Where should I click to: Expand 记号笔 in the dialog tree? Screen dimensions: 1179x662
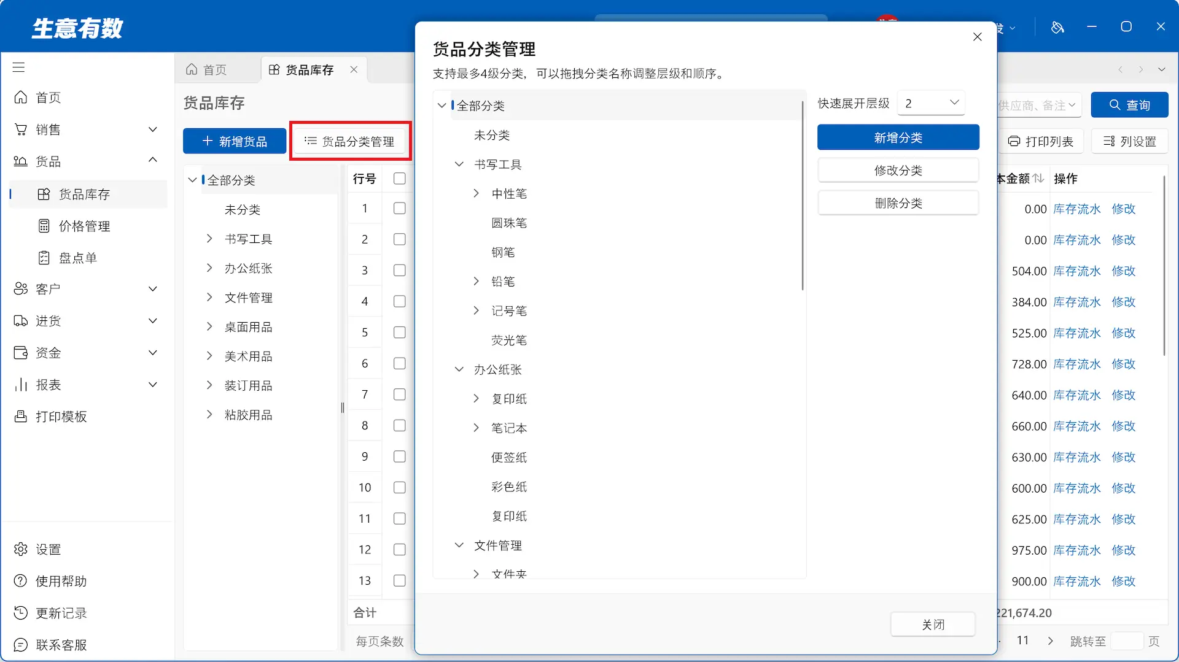coord(476,311)
